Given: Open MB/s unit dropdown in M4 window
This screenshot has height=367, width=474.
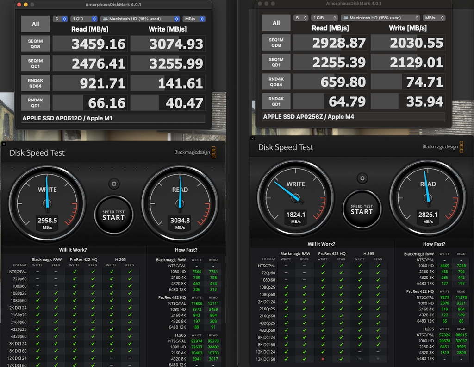Looking at the screenshot, I should [x=434, y=18].
